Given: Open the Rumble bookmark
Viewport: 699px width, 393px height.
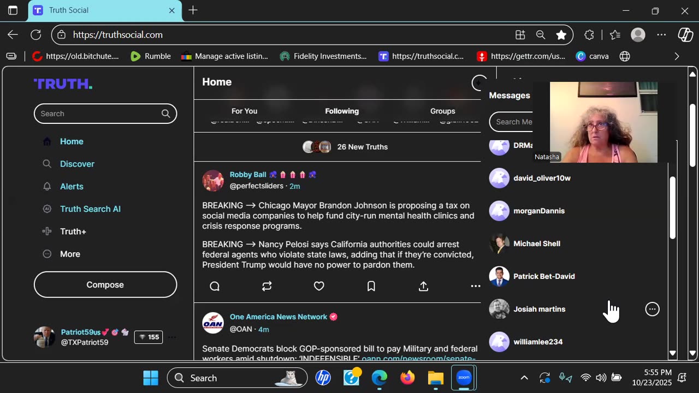Looking at the screenshot, I should coord(151,56).
